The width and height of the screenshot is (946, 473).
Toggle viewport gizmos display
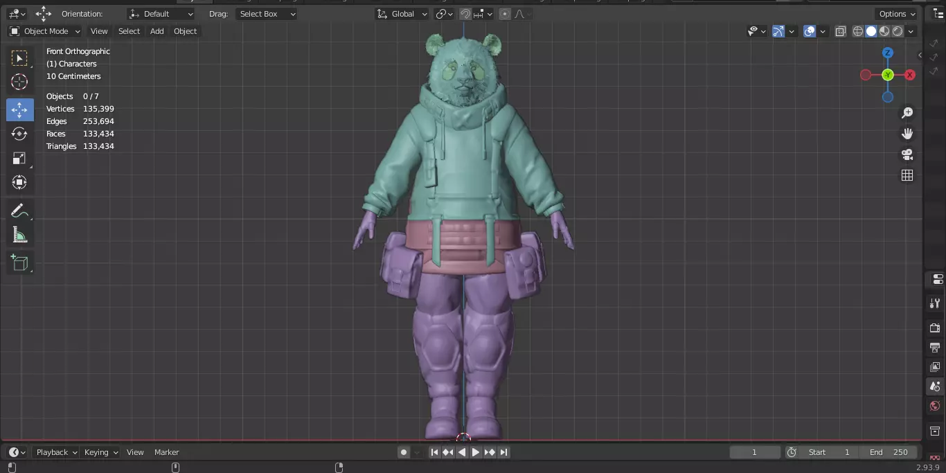(778, 31)
